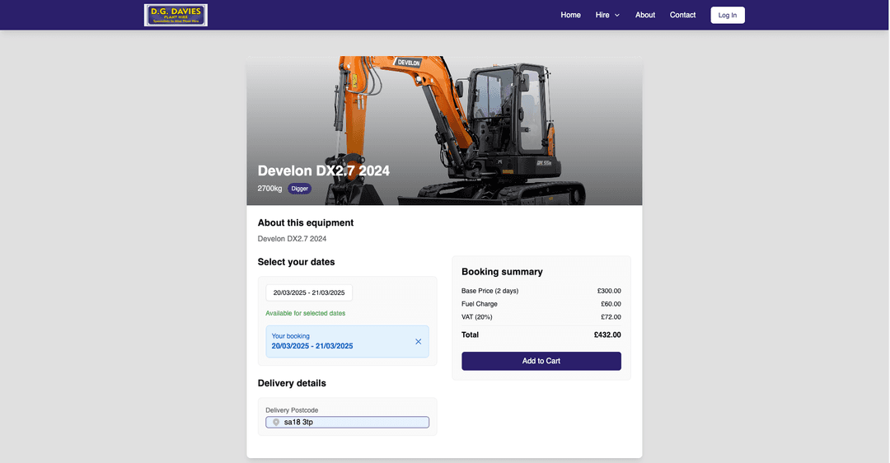Click the Fuel Charge label

[x=479, y=304]
